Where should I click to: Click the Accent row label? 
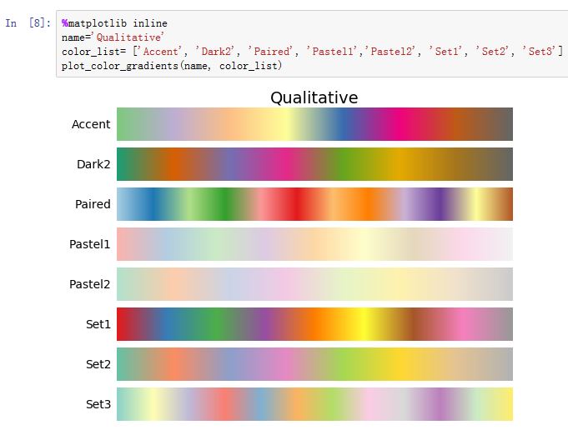click(91, 124)
